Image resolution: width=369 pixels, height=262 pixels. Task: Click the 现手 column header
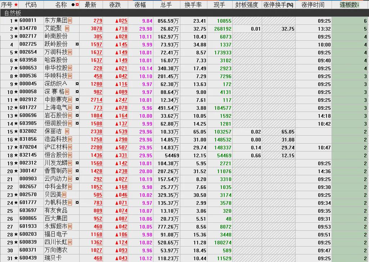click(x=219, y=5)
